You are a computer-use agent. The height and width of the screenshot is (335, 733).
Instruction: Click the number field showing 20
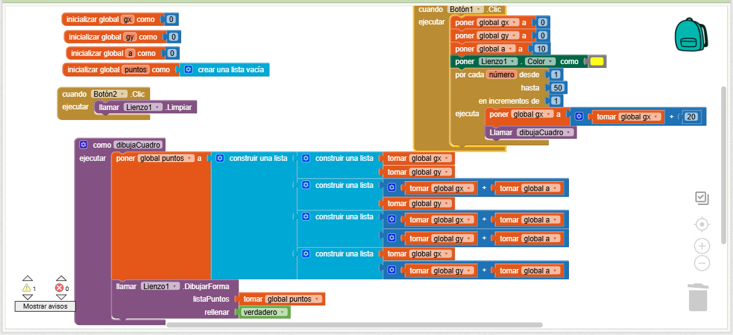tap(692, 117)
